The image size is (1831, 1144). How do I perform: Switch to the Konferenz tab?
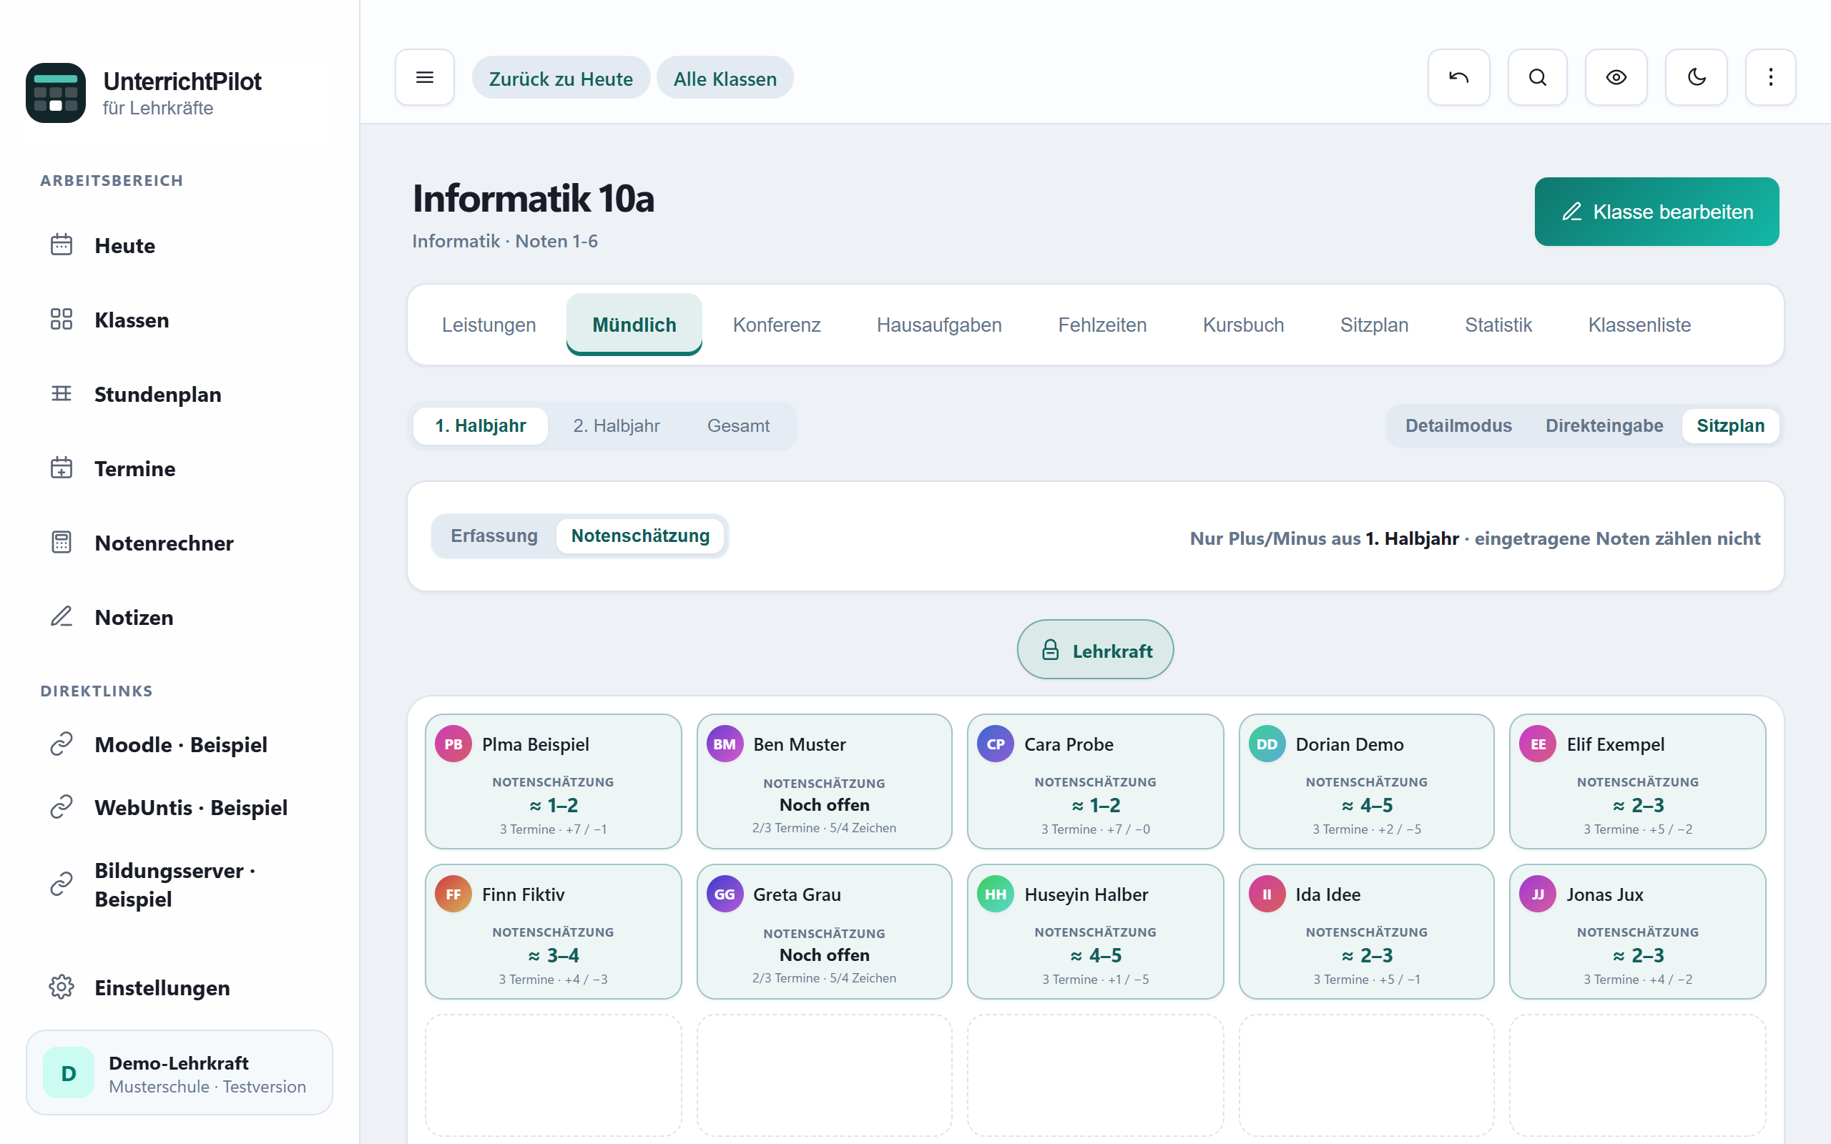coord(776,325)
